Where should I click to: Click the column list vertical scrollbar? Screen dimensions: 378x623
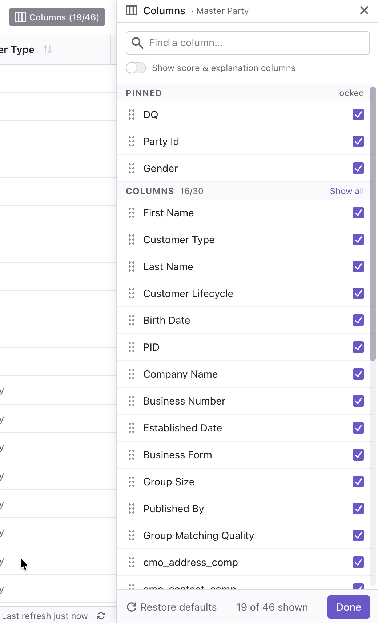pyautogui.click(x=373, y=224)
